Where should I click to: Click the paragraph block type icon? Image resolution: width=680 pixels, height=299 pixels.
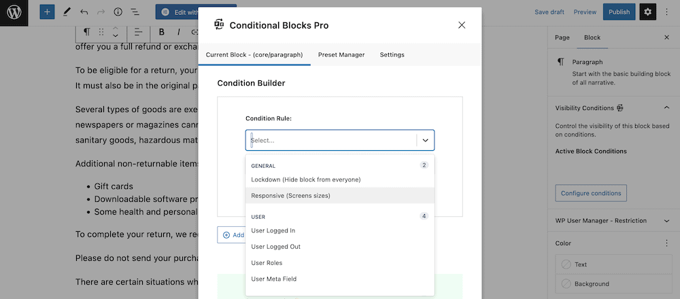87,32
